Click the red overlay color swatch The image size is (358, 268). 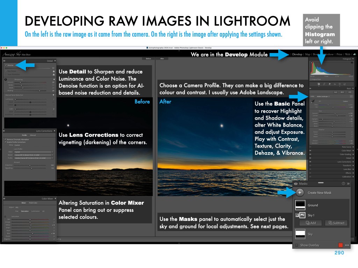click(341, 245)
